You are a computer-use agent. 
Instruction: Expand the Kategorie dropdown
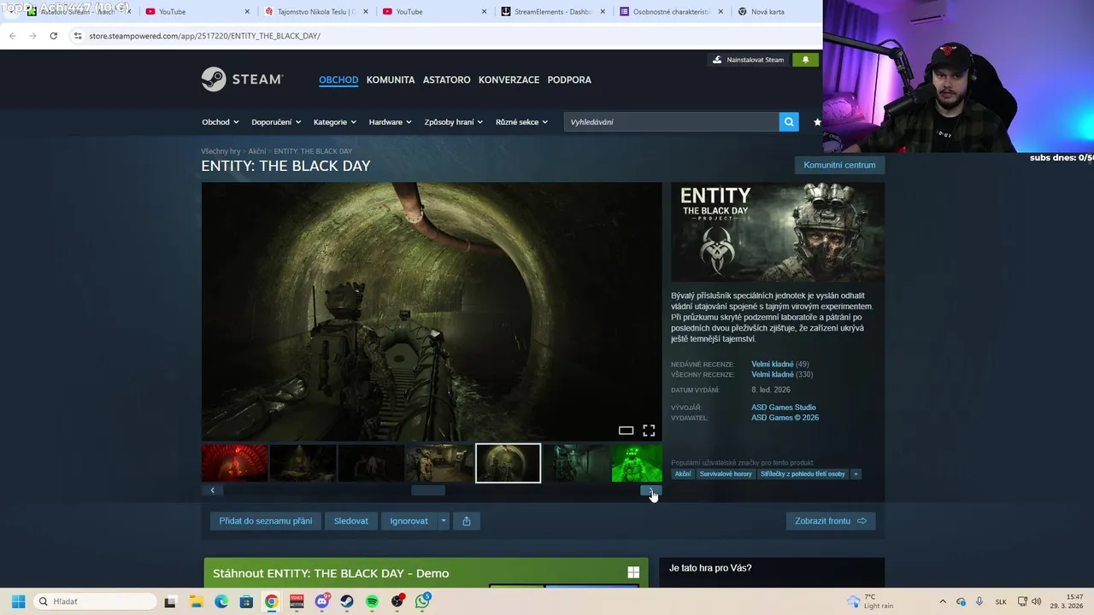pos(334,122)
